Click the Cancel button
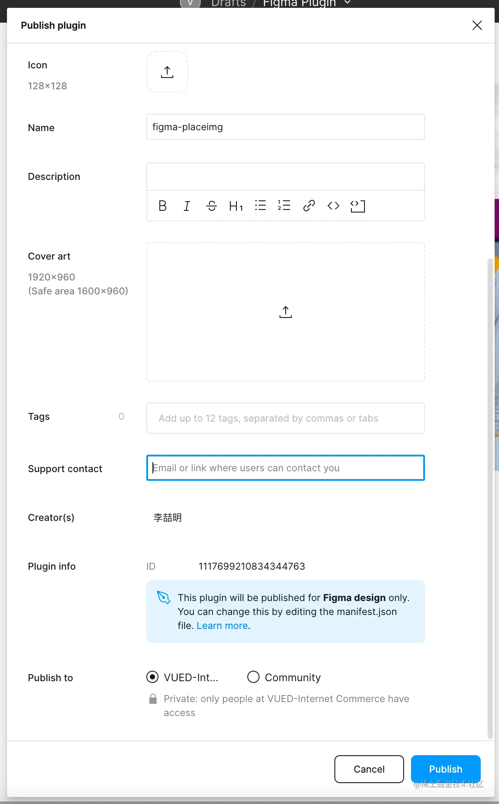This screenshot has height=804, width=499. [x=369, y=769]
